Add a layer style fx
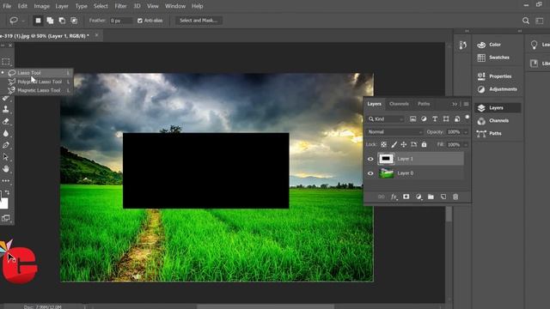Viewport: 550px width, 309px height. point(394,197)
